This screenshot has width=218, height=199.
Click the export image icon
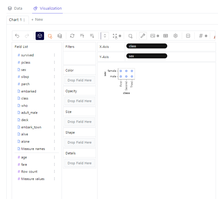[x=153, y=36]
